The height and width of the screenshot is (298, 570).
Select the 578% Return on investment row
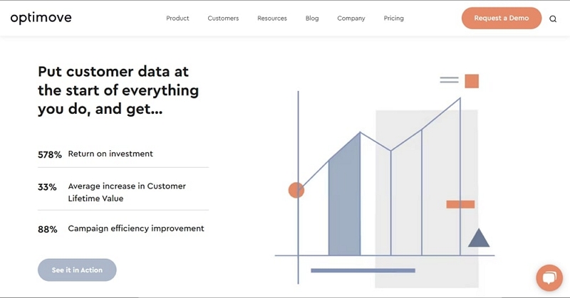pos(123,154)
